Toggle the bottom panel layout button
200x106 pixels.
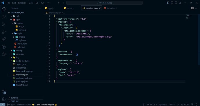point(172,3)
